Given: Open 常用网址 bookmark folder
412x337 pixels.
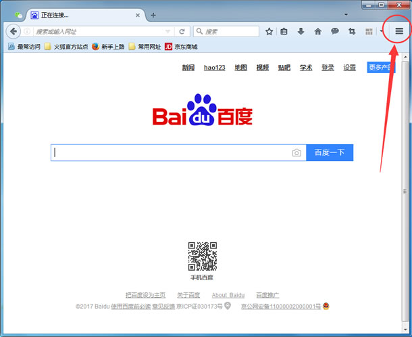Looking at the screenshot, I should tap(145, 47).
